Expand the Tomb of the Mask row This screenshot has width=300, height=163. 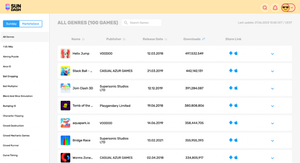point(272,106)
